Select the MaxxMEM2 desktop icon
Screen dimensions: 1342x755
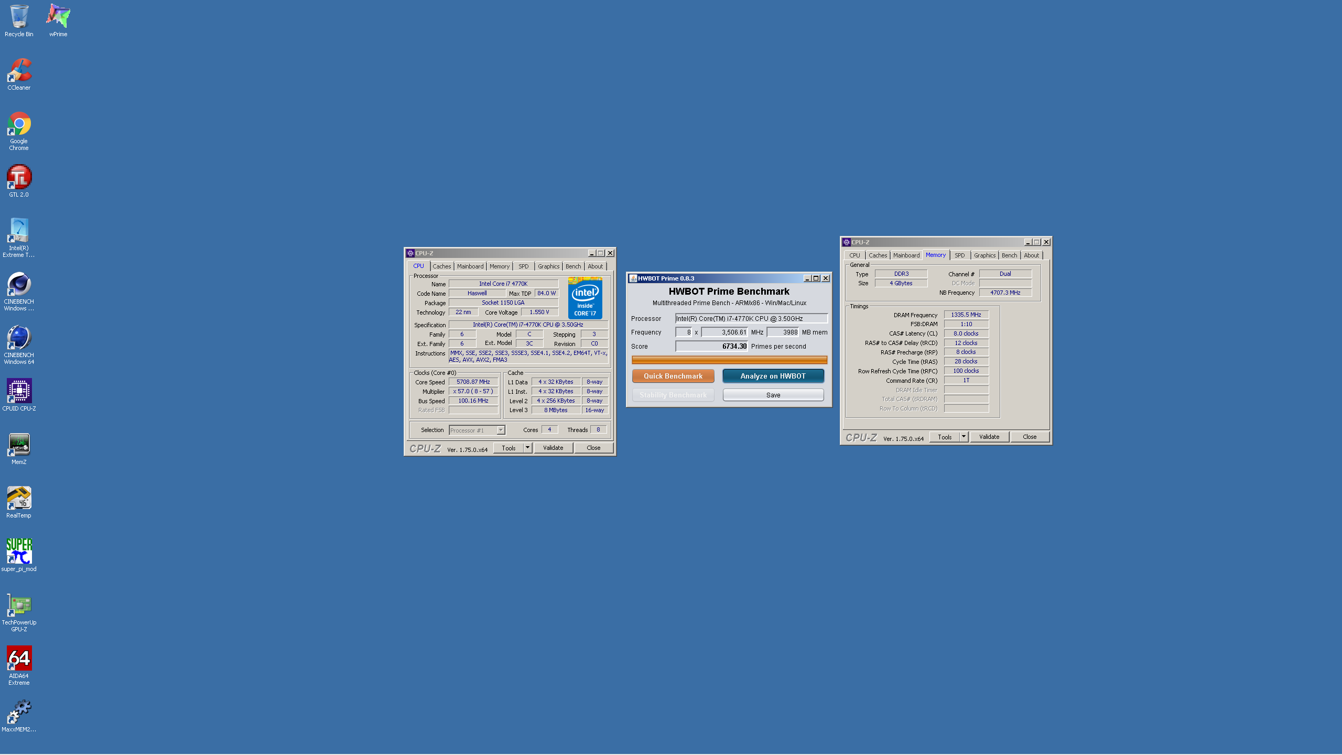pyautogui.click(x=19, y=716)
